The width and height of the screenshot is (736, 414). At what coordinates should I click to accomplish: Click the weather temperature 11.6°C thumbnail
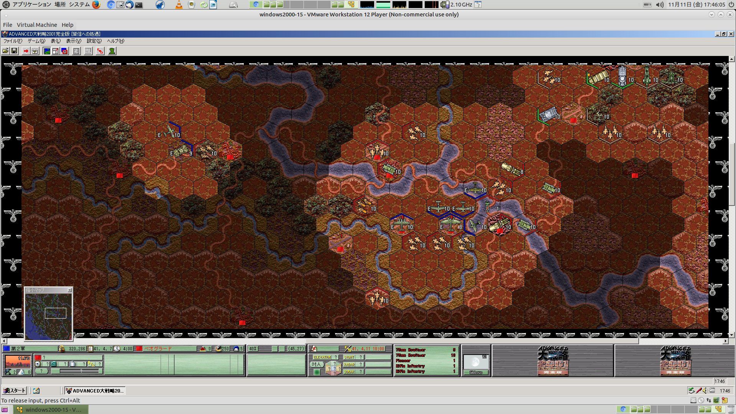click(18, 361)
